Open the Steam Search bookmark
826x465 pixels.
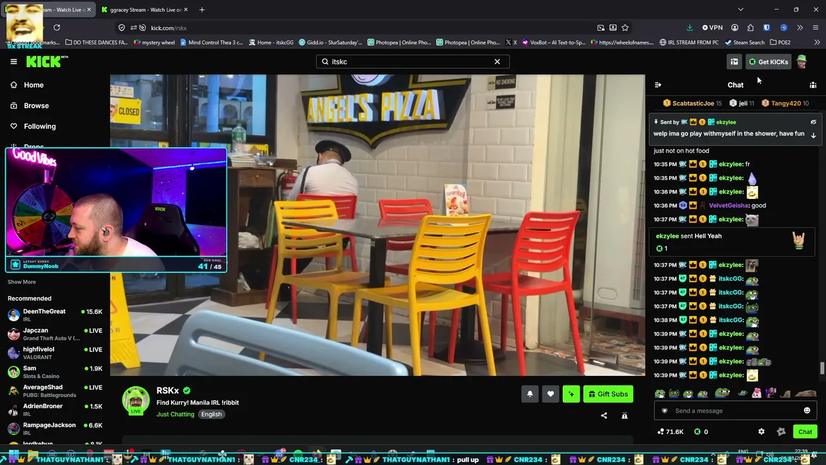point(745,43)
